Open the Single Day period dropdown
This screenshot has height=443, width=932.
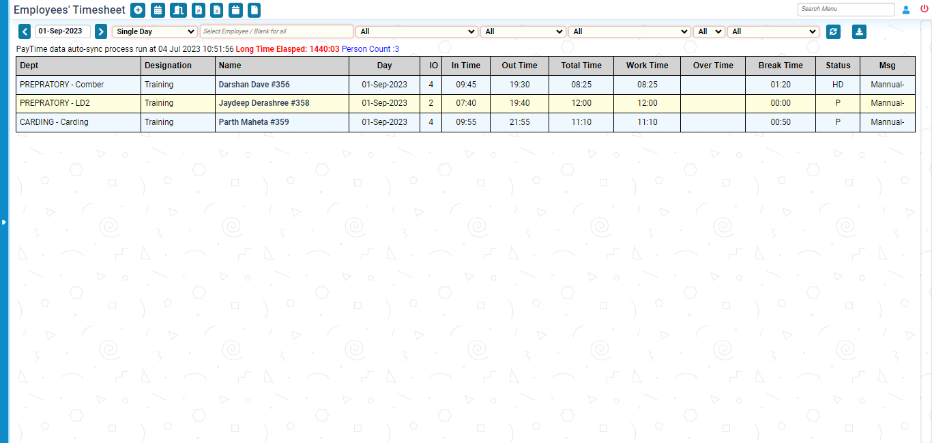click(155, 31)
